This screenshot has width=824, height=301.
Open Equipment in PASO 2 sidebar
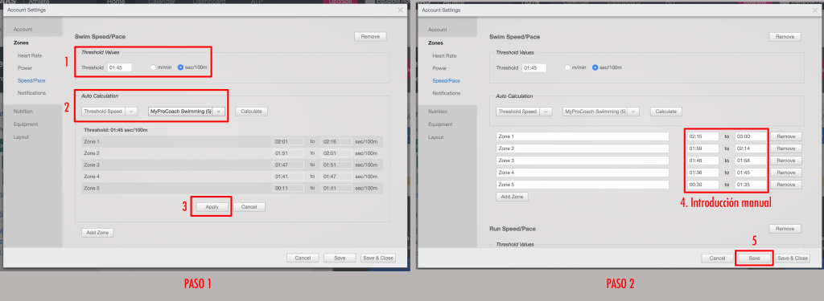tap(440, 124)
